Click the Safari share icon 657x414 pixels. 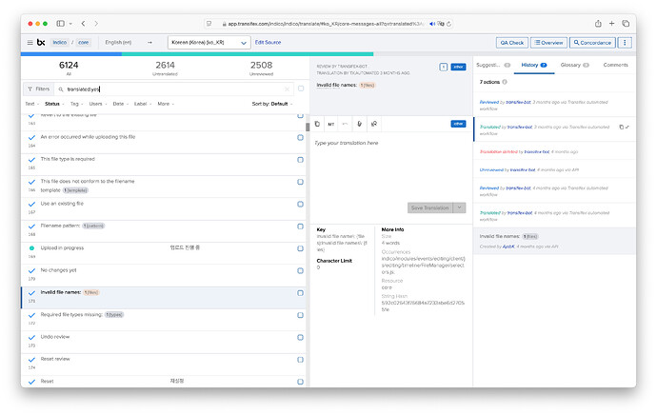tap(598, 24)
